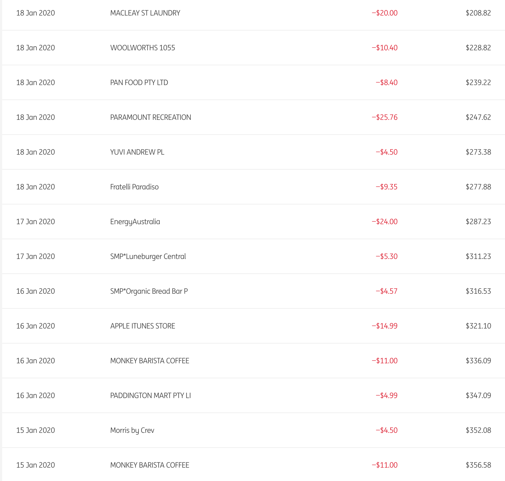Select the APPLE ITUNES STORE transaction

click(143, 326)
